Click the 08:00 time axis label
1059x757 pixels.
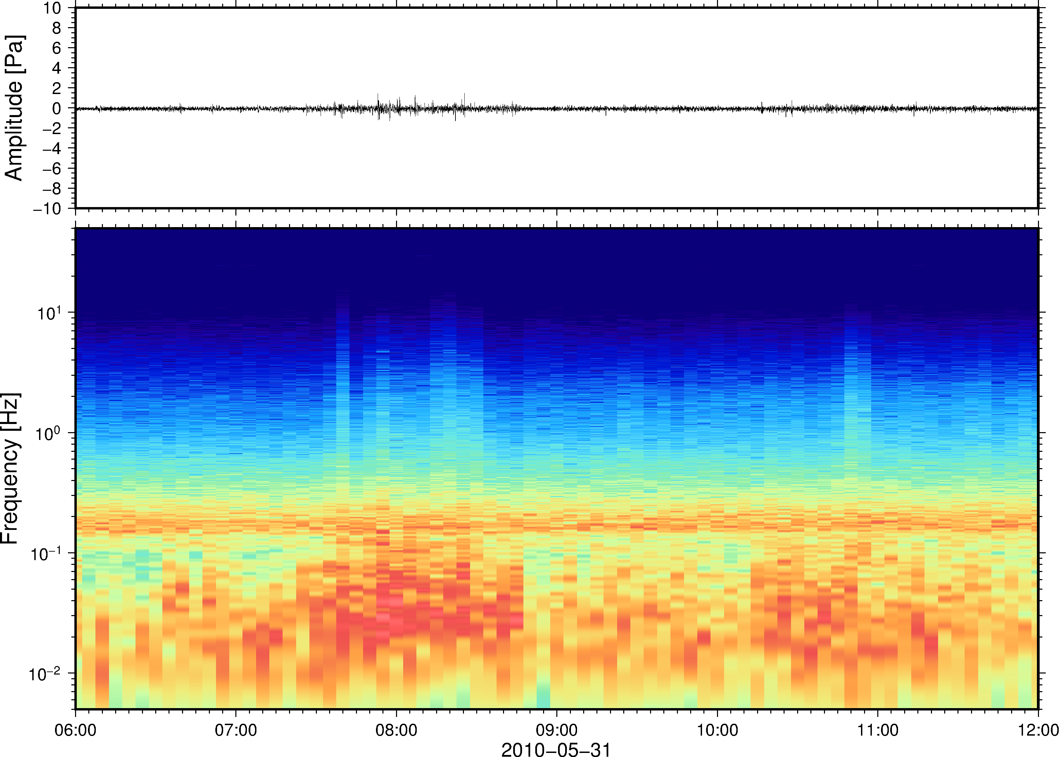click(x=396, y=730)
